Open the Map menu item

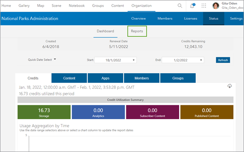[41, 5]
